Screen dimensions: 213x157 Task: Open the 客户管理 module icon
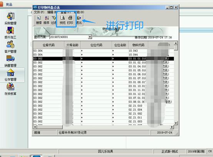pos(10,45)
